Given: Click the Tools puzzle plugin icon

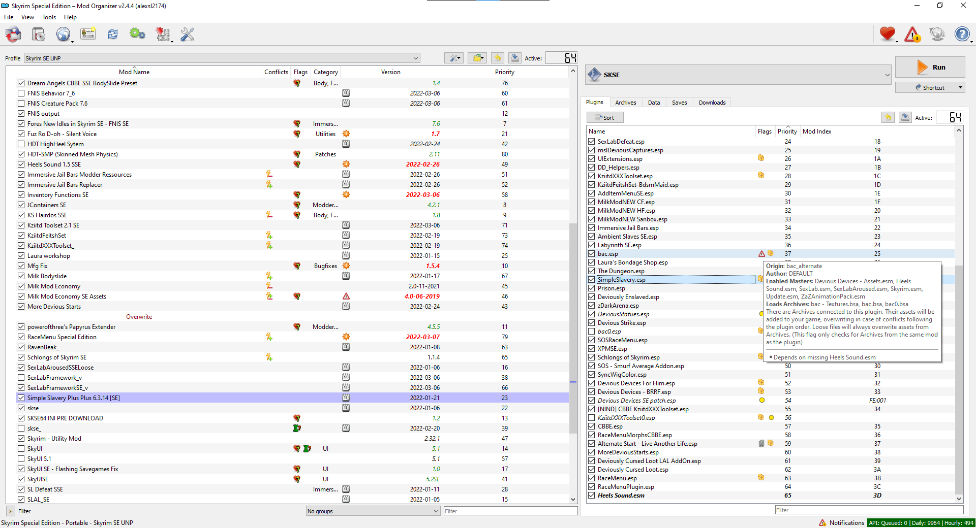Looking at the screenshot, I should [x=163, y=35].
